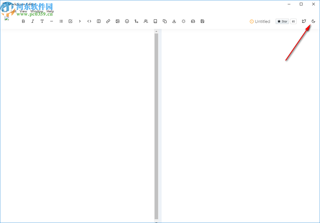Insert a heading

coord(42,21)
